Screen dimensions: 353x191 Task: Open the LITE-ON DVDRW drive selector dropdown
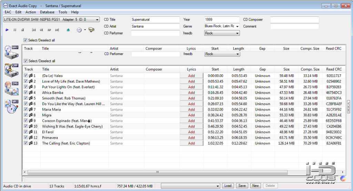(51, 20)
